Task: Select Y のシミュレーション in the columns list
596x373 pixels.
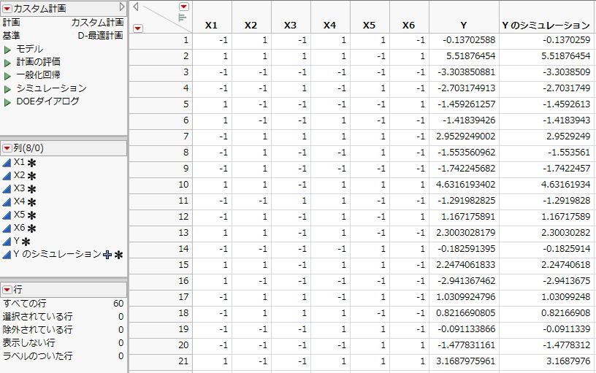Action: 58,254
